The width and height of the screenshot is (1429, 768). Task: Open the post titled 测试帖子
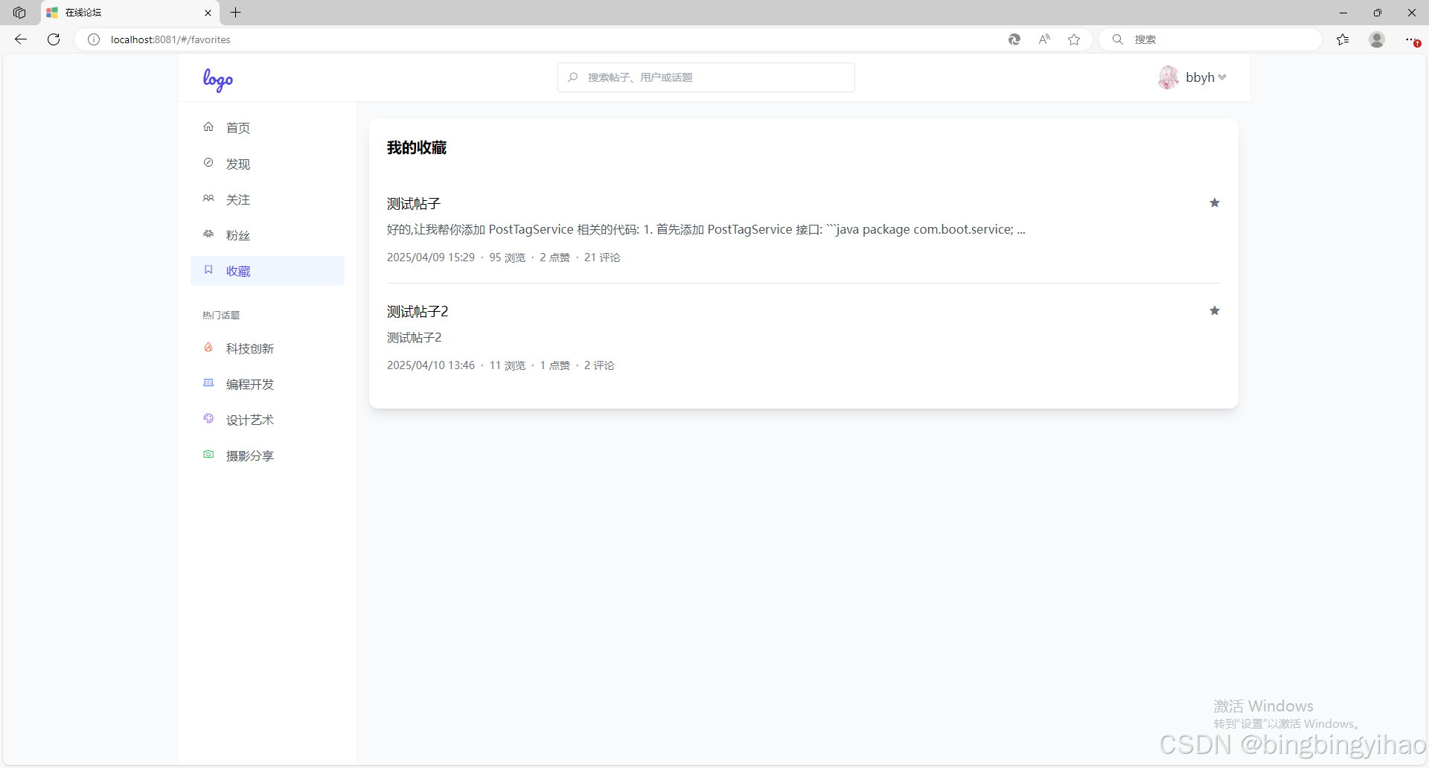(x=414, y=204)
